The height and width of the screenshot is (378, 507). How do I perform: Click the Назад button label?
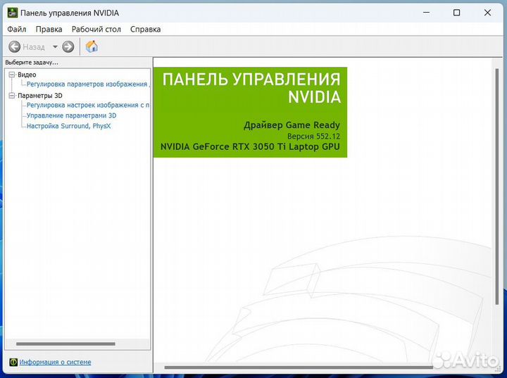[34, 47]
